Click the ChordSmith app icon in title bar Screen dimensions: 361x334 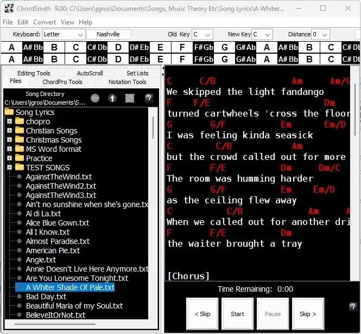(9, 9)
